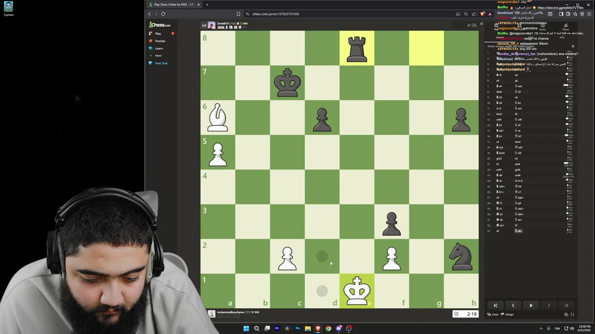Play through the moves
This screenshot has height=334, width=595.
pyautogui.click(x=531, y=305)
